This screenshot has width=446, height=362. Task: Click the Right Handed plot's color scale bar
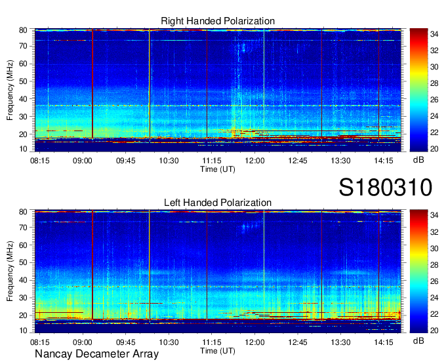tap(418, 90)
